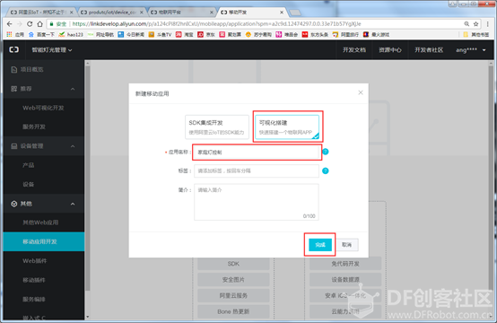Open 资源中心 in the top navigation

tap(390, 49)
